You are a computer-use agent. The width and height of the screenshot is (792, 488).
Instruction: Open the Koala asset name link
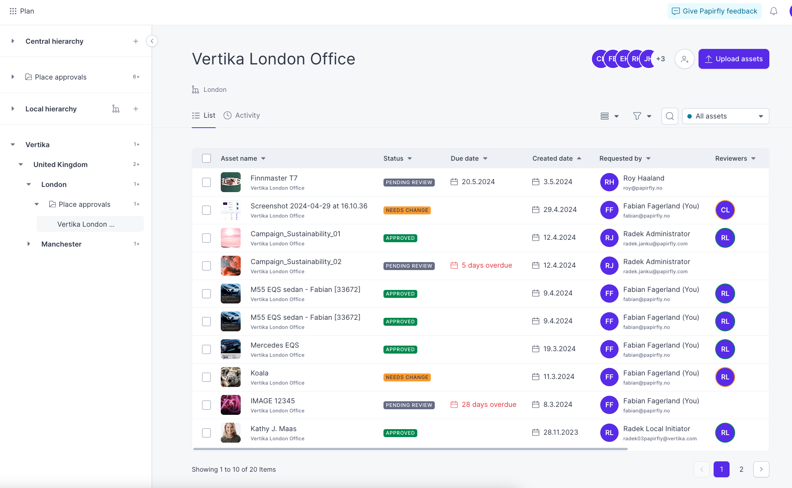click(259, 373)
